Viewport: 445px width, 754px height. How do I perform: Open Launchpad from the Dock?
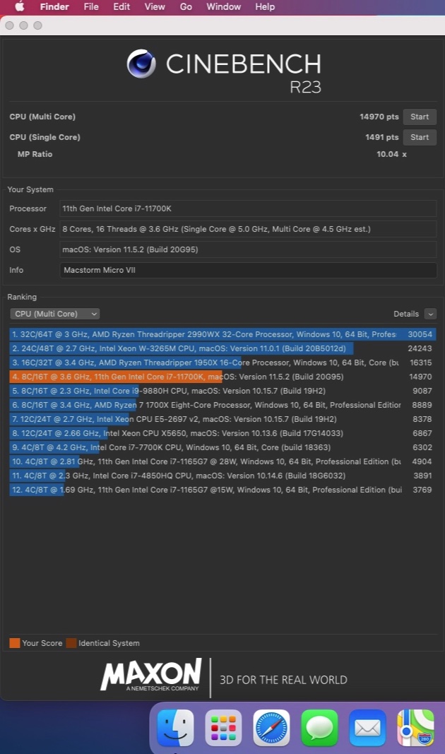[x=223, y=728]
